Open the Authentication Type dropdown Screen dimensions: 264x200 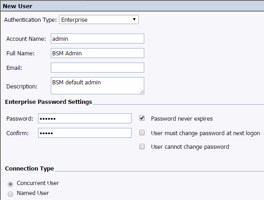pos(99,20)
